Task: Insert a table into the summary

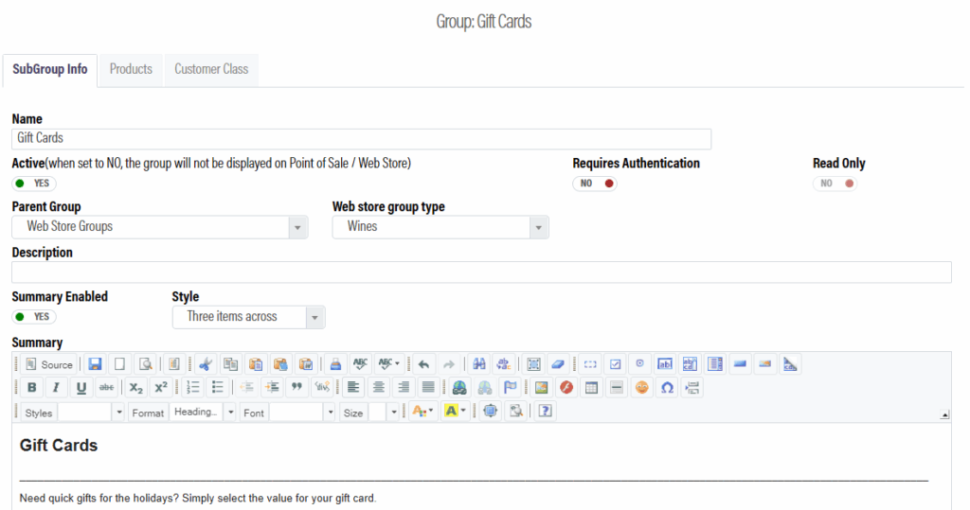Action: pos(591,387)
